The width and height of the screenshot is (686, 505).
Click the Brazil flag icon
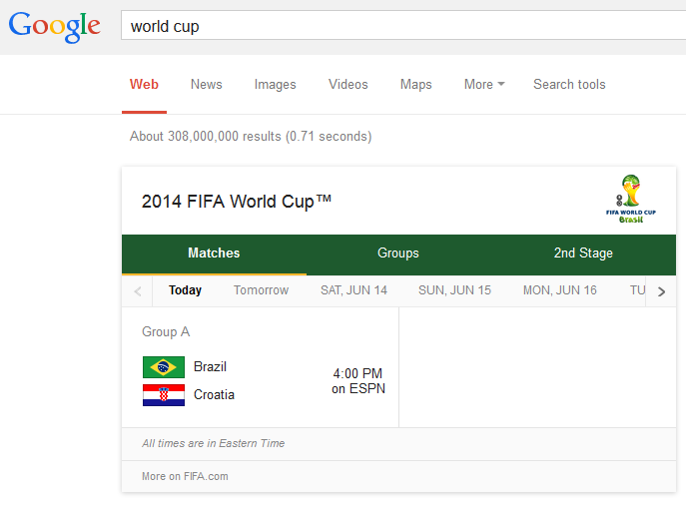pos(163,367)
